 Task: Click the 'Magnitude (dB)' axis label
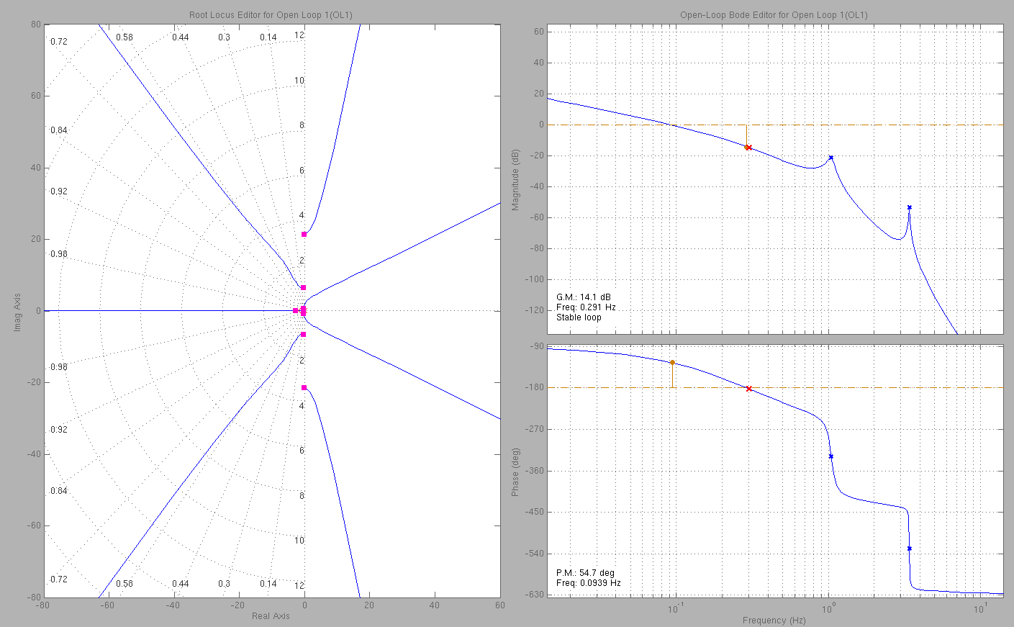(515, 180)
